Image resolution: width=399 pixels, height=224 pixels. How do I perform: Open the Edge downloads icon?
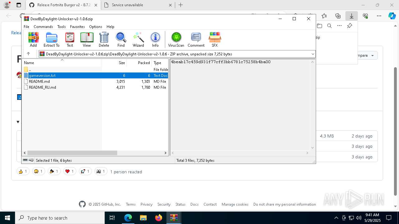click(351, 16)
